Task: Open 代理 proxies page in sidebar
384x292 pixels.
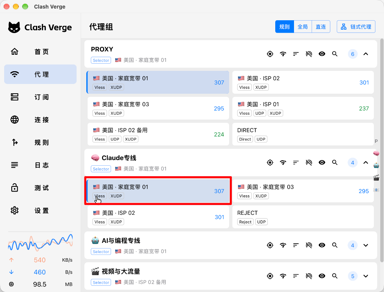Action: (40, 74)
